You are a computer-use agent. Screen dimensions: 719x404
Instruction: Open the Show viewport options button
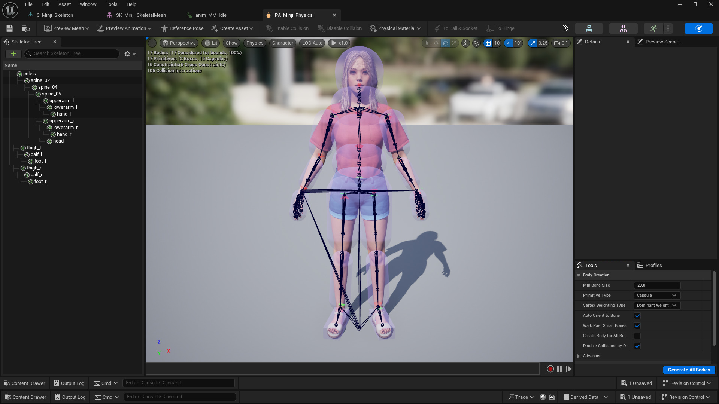pyautogui.click(x=231, y=43)
